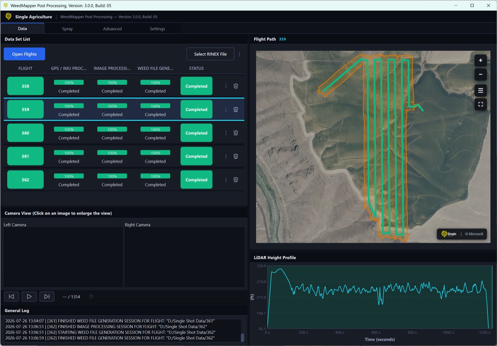The height and width of the screenshot is (346, 497).
Task: Click the log line for flight 361 finished
Action: (110, 321)
